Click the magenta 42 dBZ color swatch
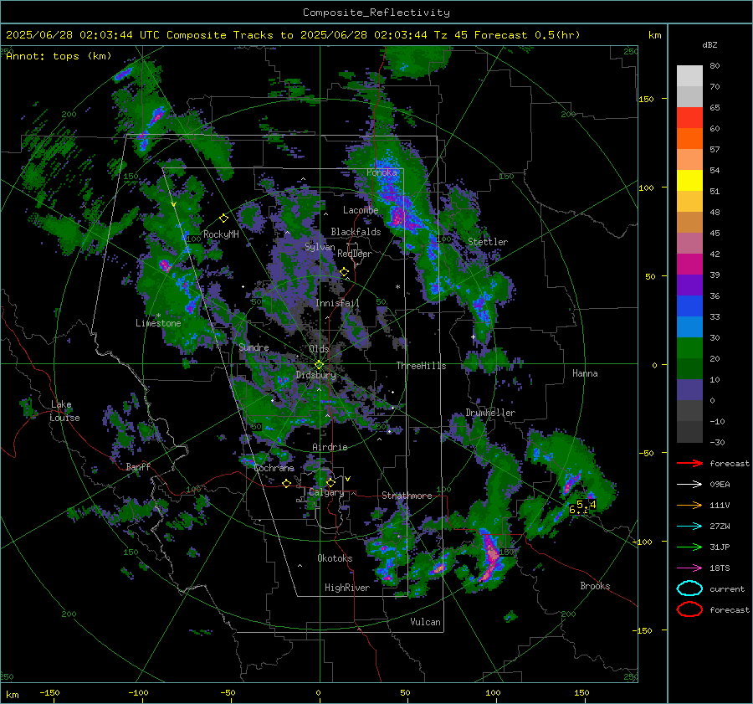 689,264
